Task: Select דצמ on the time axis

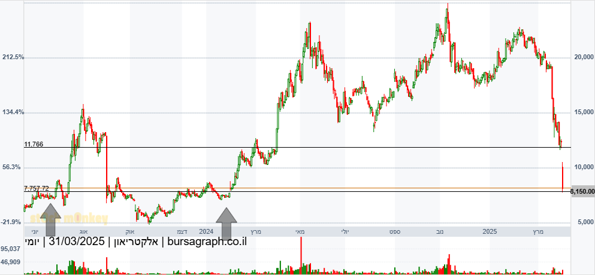Action: coord(180,231)
